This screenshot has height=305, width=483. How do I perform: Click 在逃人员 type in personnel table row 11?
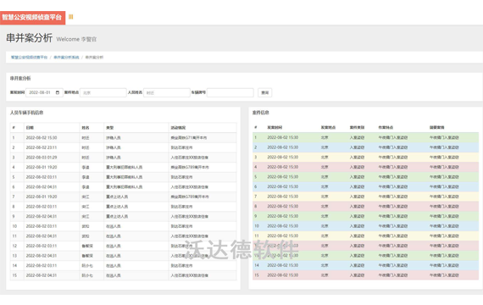coord(114,236)
